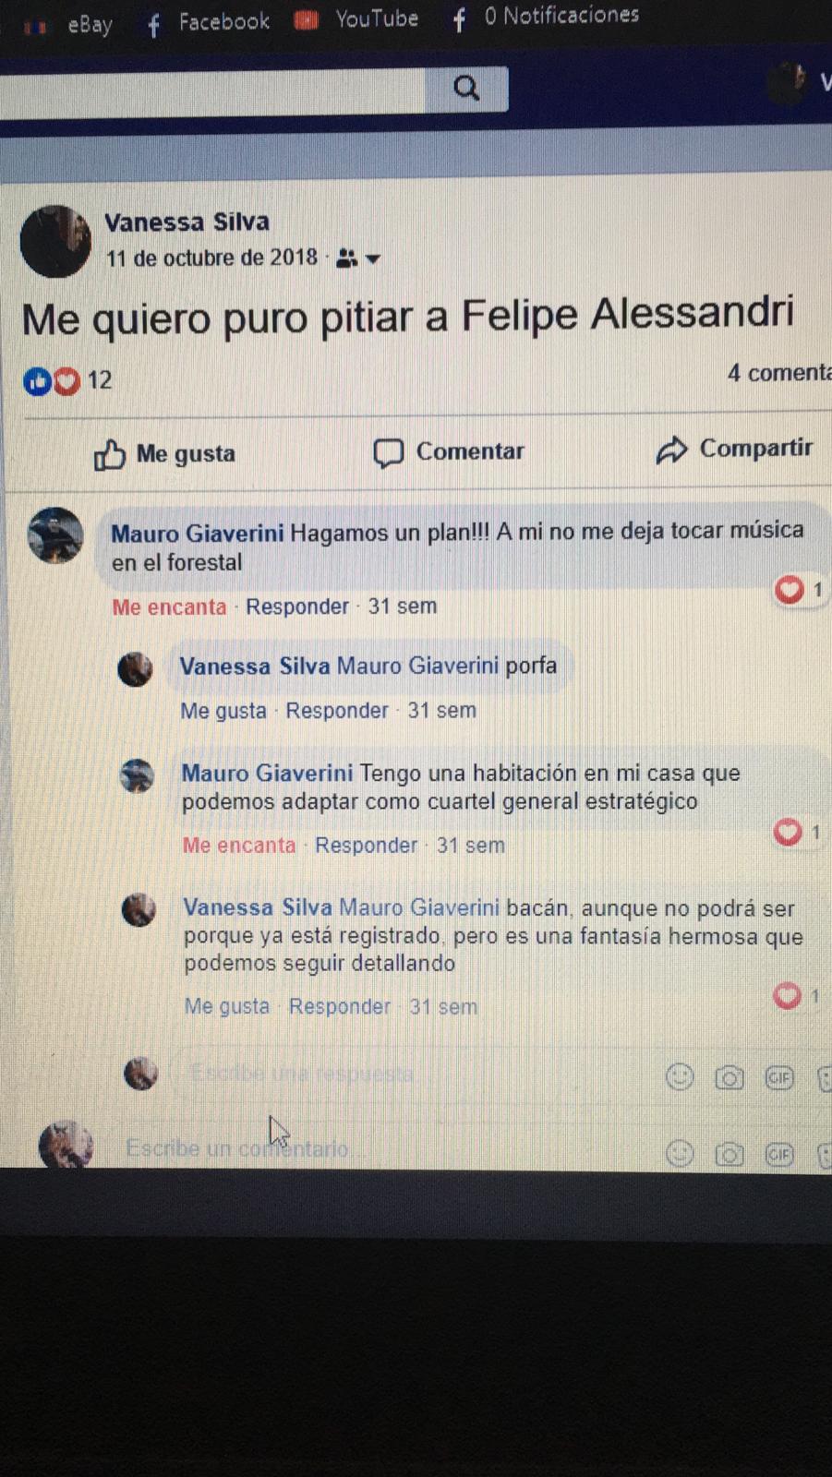This screenshot has width=832, height=1477.
Task: Toggle Me gusta on the porfa reply
Action: point(223,711)
